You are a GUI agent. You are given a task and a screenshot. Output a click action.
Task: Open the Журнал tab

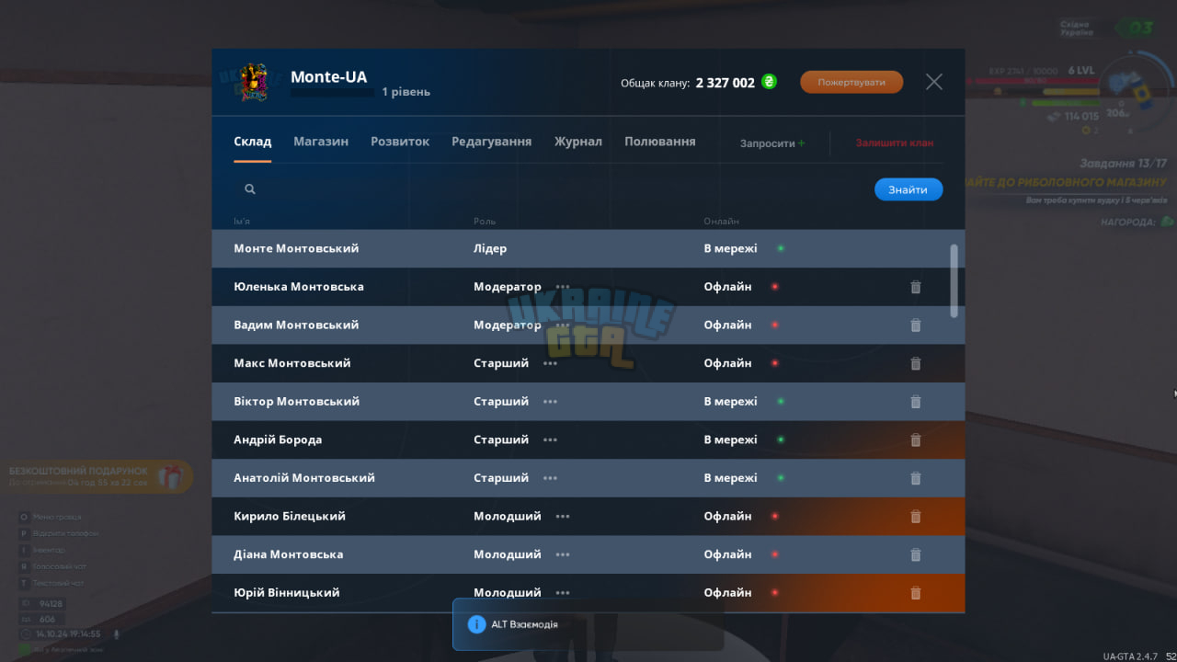[x=577, y=142]
